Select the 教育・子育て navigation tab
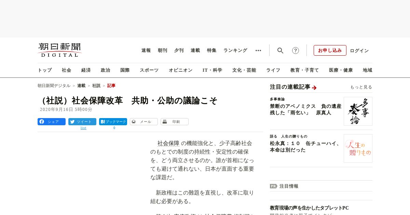Viewport: 410px width, 215px height. click(x=305, y=70)
